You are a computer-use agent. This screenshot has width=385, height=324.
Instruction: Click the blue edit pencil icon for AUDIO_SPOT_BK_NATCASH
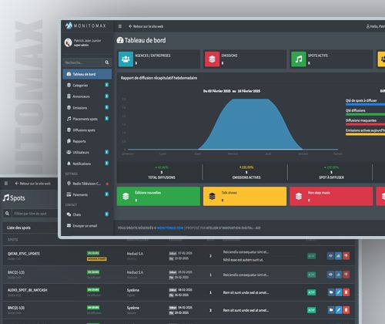tap(339, 292)
